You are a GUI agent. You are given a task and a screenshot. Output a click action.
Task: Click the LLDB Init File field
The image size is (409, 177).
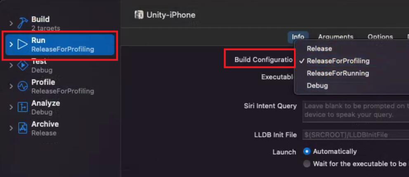tap(355, 135)
